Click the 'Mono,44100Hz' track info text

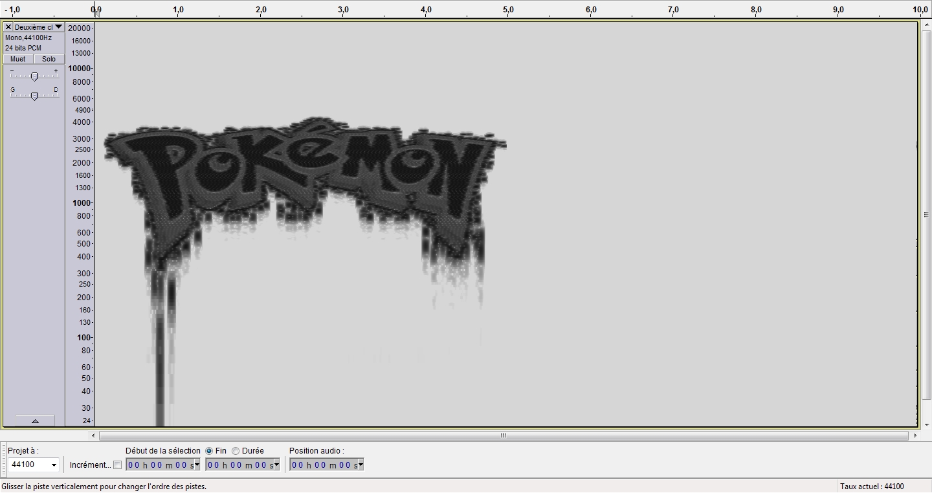28,38
